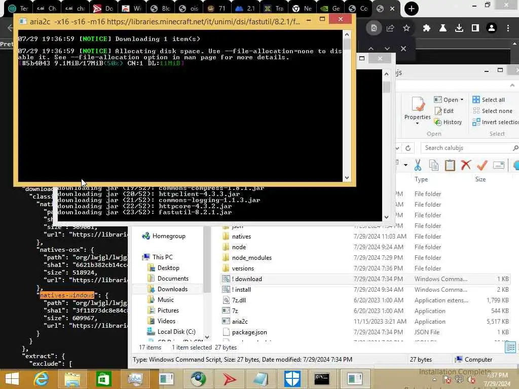
Task: Sort files by the Type column
Action: tap(421, 179)
